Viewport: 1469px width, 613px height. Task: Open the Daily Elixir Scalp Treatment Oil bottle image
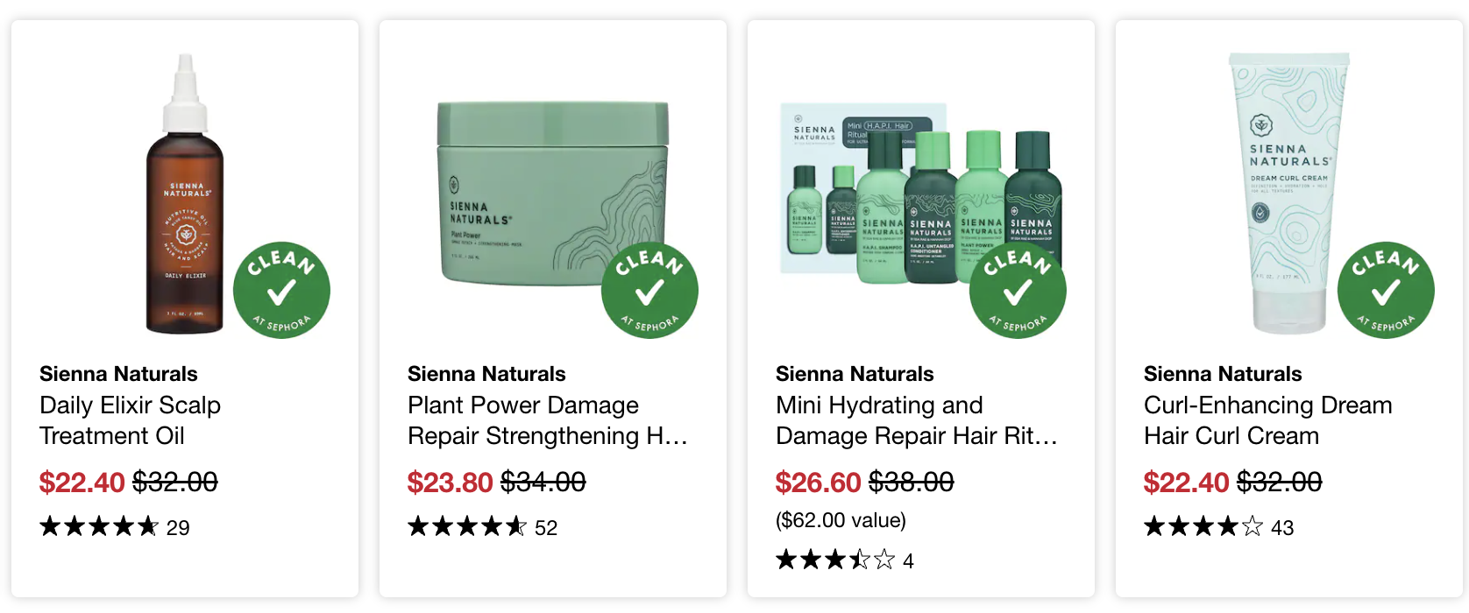pos(185,194)
